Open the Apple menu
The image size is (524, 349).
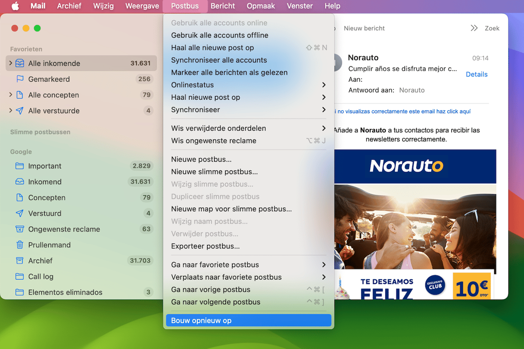[x=15, y=6]
